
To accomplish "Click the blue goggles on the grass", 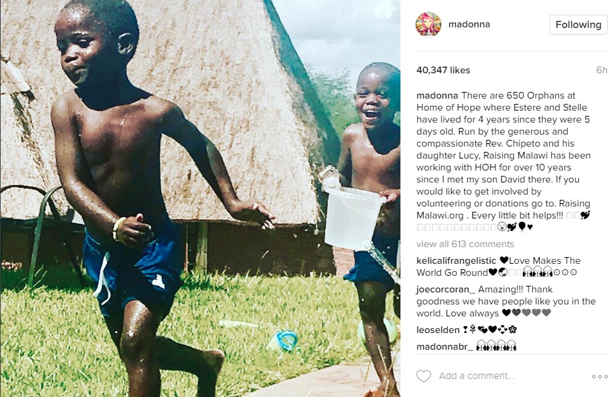I will click(x=285, y=341).
